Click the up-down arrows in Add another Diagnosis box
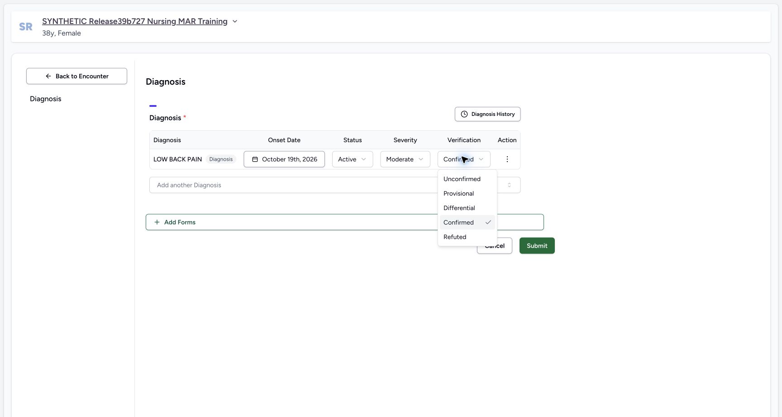782x417 pixels. (509, 185)
